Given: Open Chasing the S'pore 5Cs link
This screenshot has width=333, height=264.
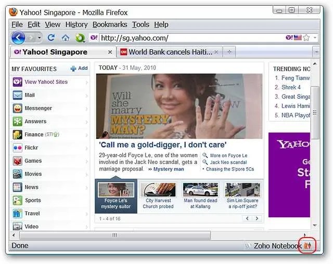Looking at the screenshot, I should tap(230, 169).
